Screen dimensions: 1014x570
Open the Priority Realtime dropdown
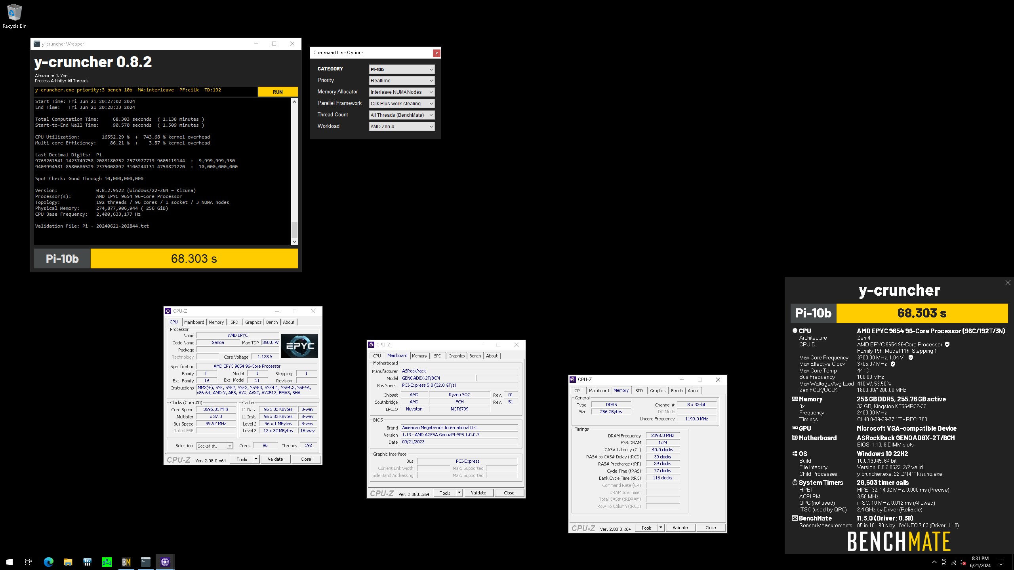pos(402,81)
